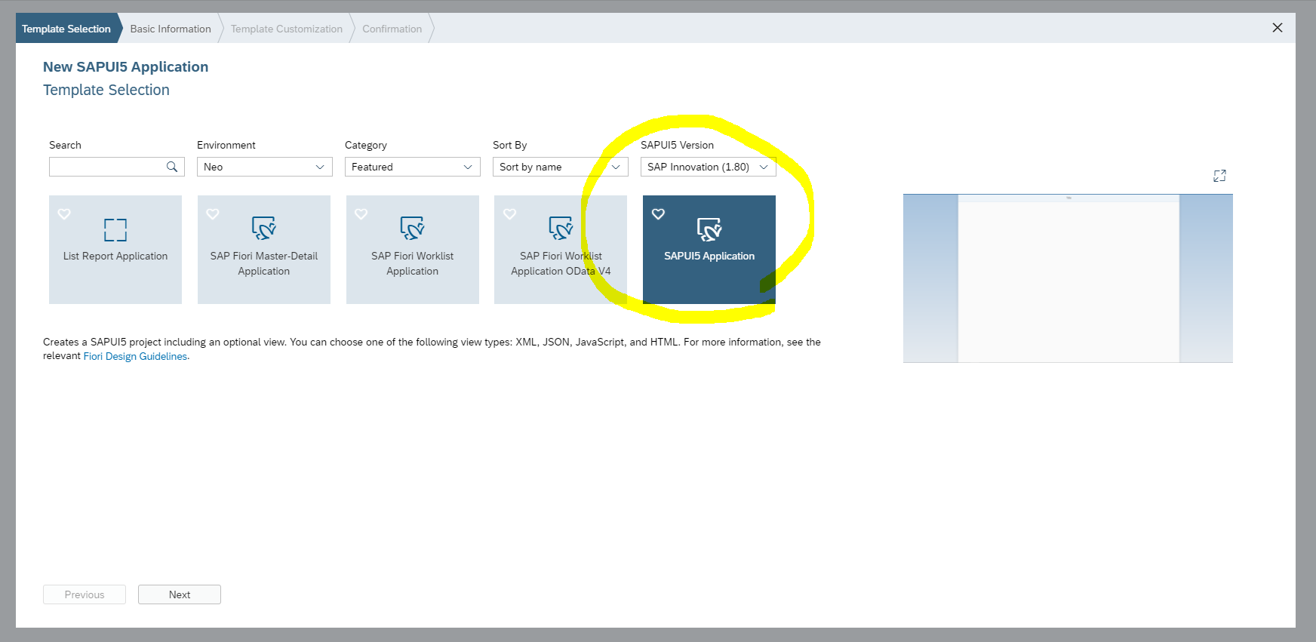The width and height of the screenshot is (1316, 642).
Task: Select the SAPUI5 Application template icon
Action: [x=709, y=229]
